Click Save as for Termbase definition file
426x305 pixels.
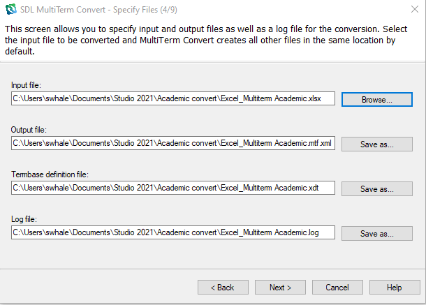click(x=376, y=188)
